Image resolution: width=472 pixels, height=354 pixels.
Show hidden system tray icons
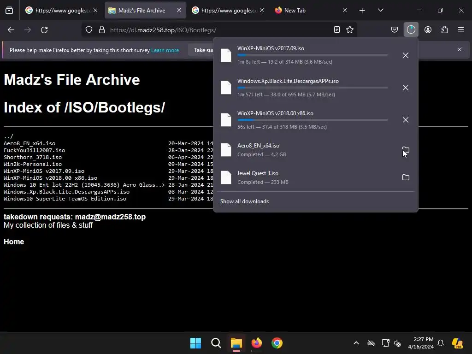[356, 343]
